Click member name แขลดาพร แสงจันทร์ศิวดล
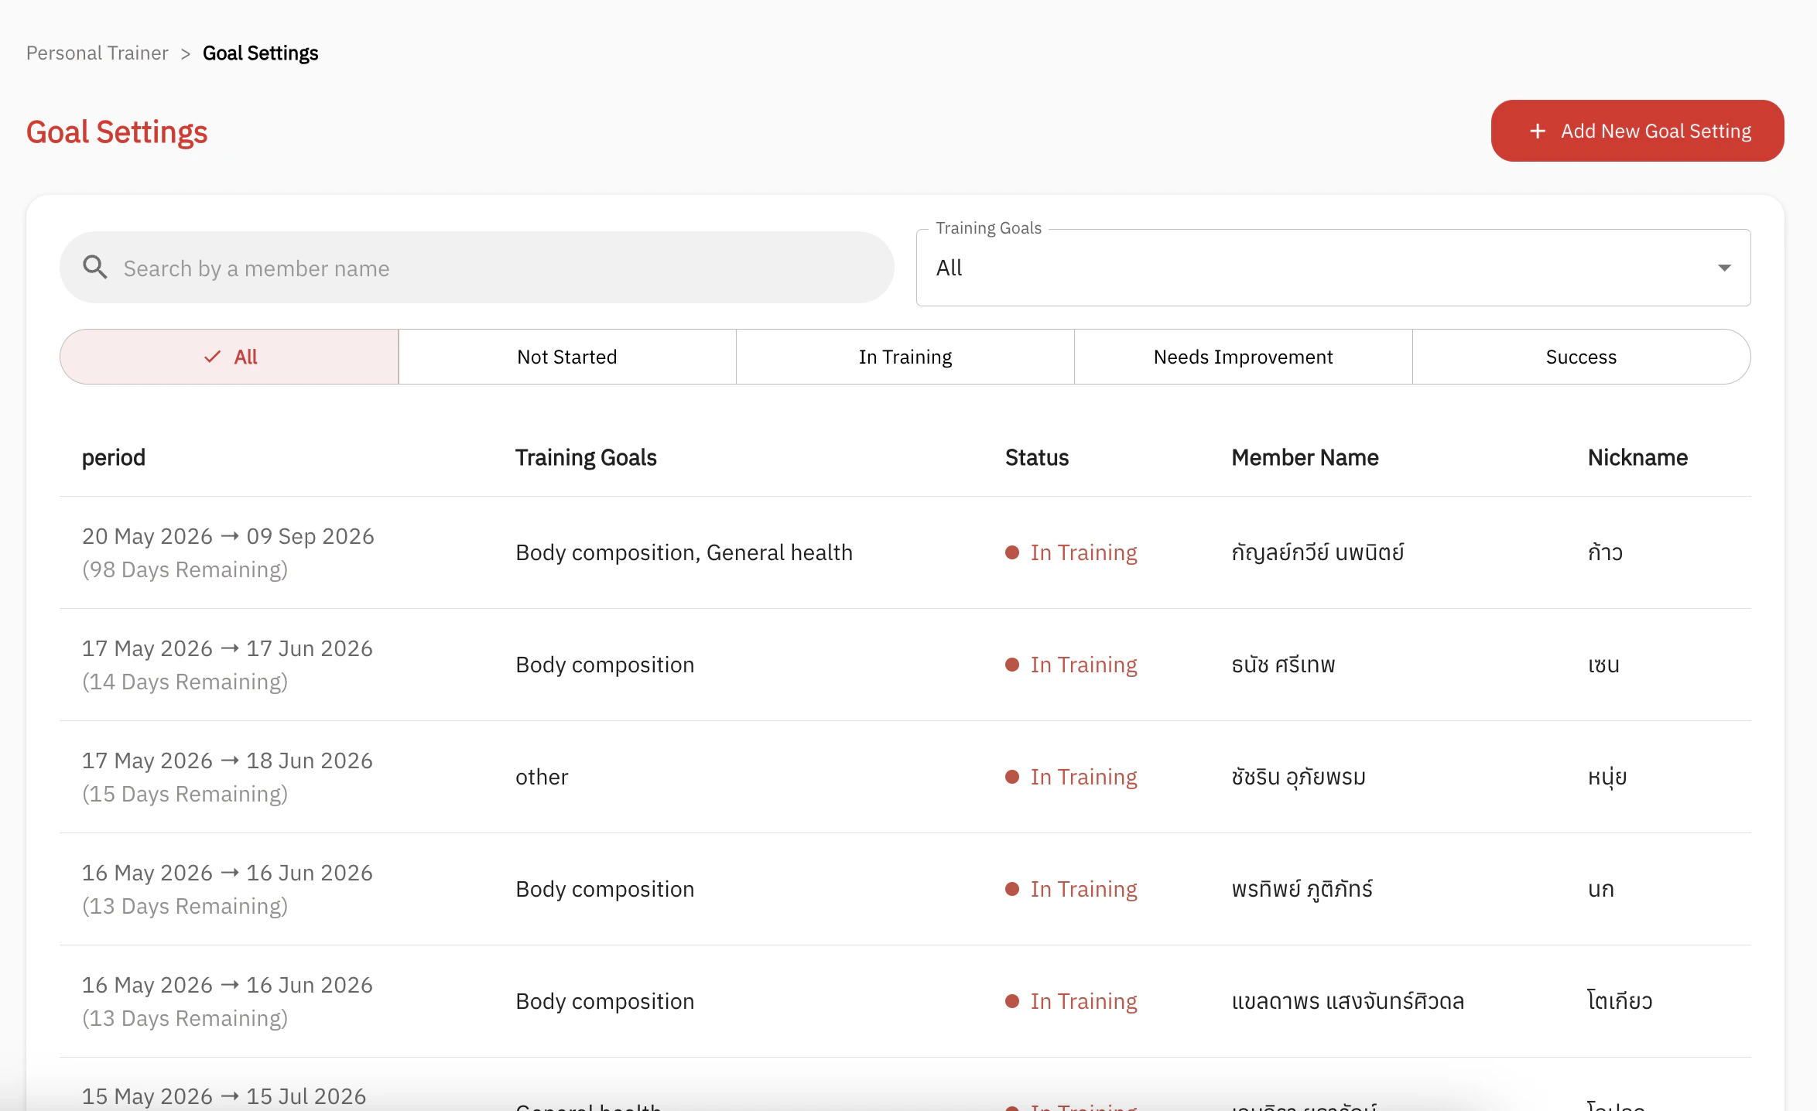 [1347, 1001]
